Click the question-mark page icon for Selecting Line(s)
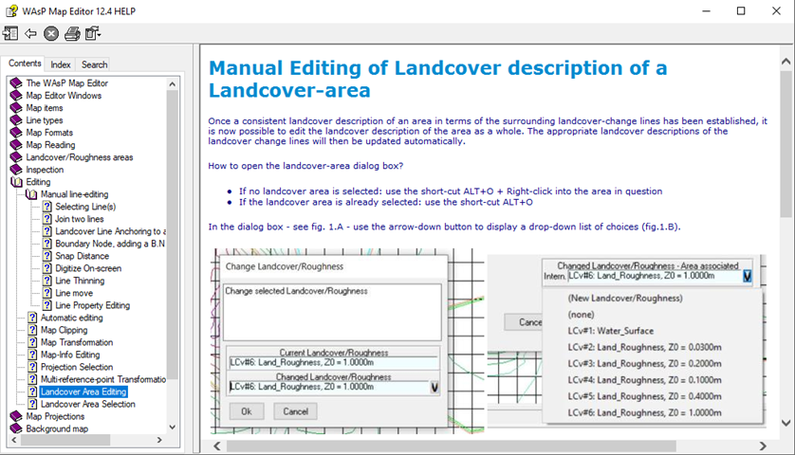Viewport: 795px width, 455px height. 47,207
